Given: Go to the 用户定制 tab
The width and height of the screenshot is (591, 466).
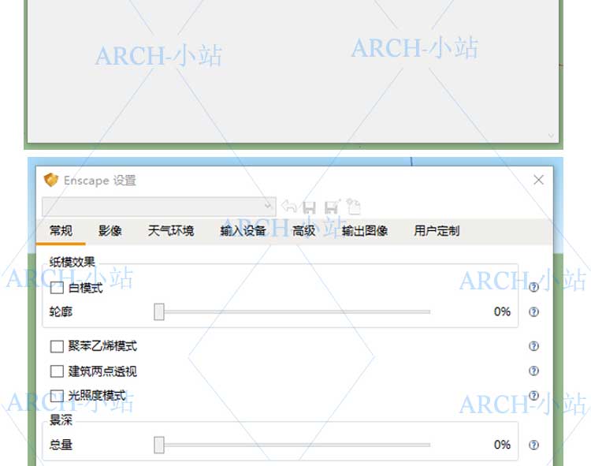Looking at the screenshot, I should pyautogui.click(x=437, y=231).
